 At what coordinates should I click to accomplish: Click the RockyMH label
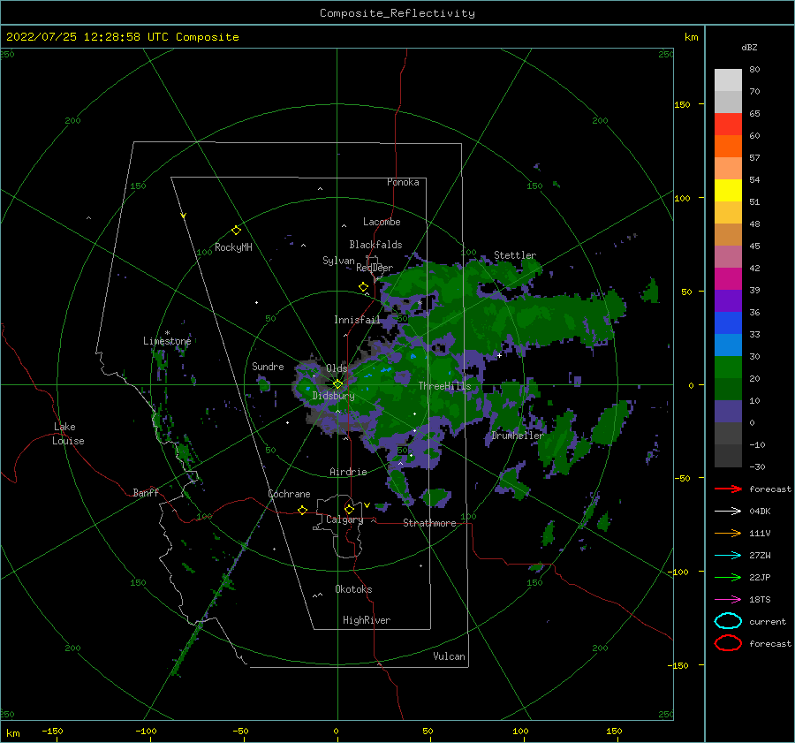pyautogui.click(x=233, y=247)
